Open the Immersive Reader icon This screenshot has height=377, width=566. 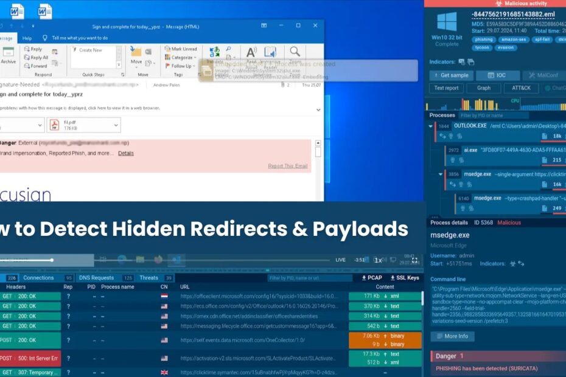(x=270, y=53)
